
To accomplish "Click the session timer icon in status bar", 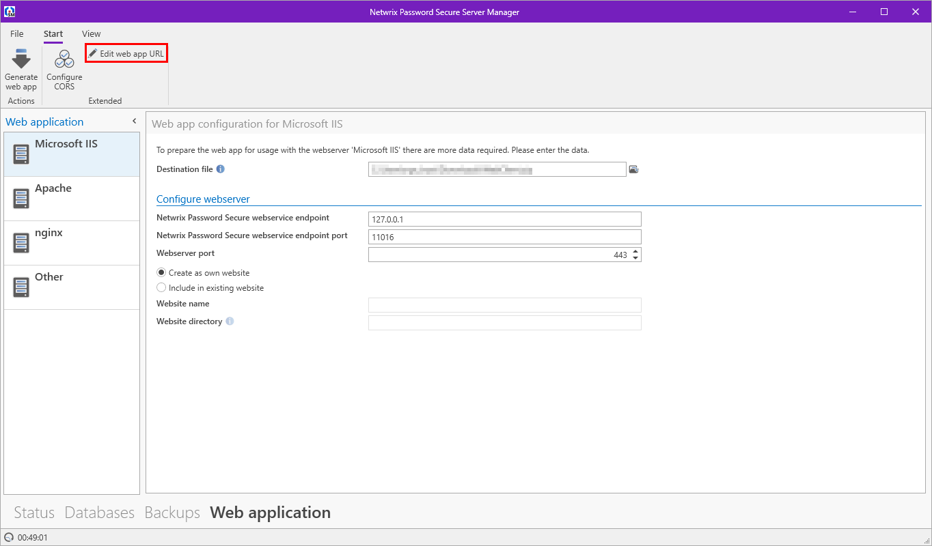I will 9,538.
